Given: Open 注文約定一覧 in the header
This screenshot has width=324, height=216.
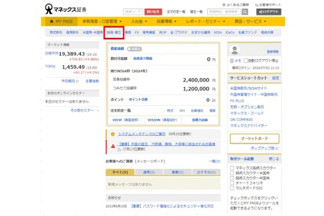Looking at the screenshot, I should (x=176, y=12).
